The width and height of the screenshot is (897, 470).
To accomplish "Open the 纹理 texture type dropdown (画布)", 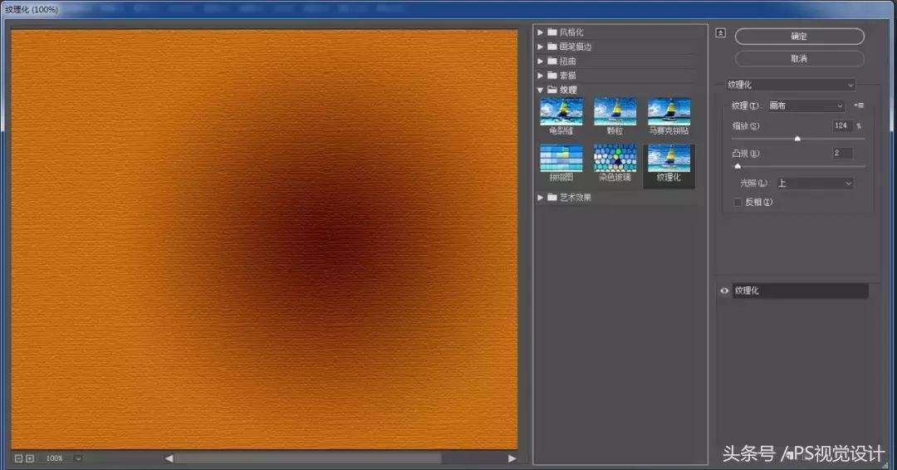I will click(x=805, y=106).
